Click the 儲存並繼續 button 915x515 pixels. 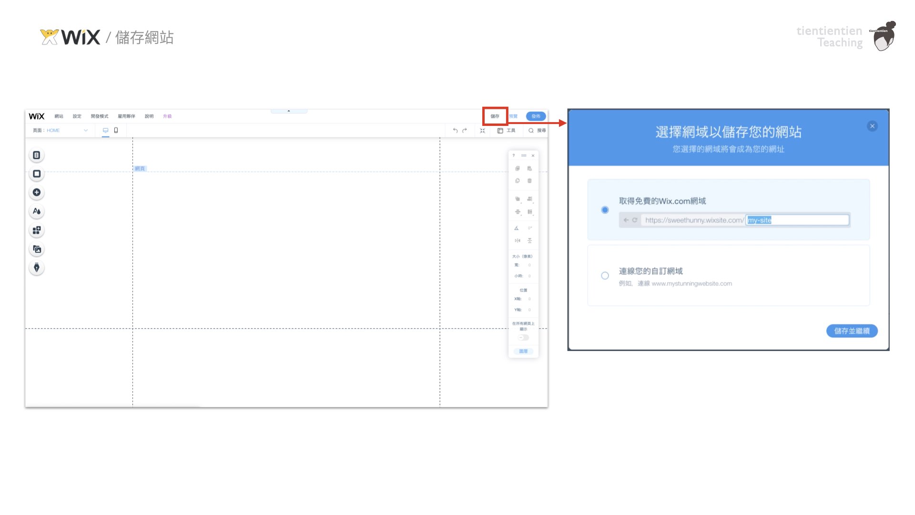852,331
